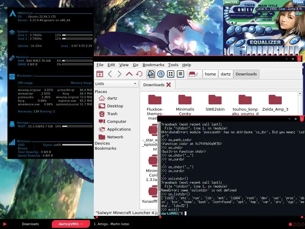Adjust the Winamp VOLUME slider
Image resolution: width=305 pixels, height=229 pixels.
[x=264, y=20]
